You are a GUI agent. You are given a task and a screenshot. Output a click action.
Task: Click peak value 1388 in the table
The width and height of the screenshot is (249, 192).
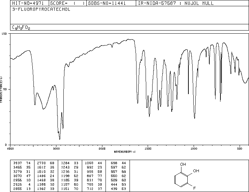click(x=41, y=184)
